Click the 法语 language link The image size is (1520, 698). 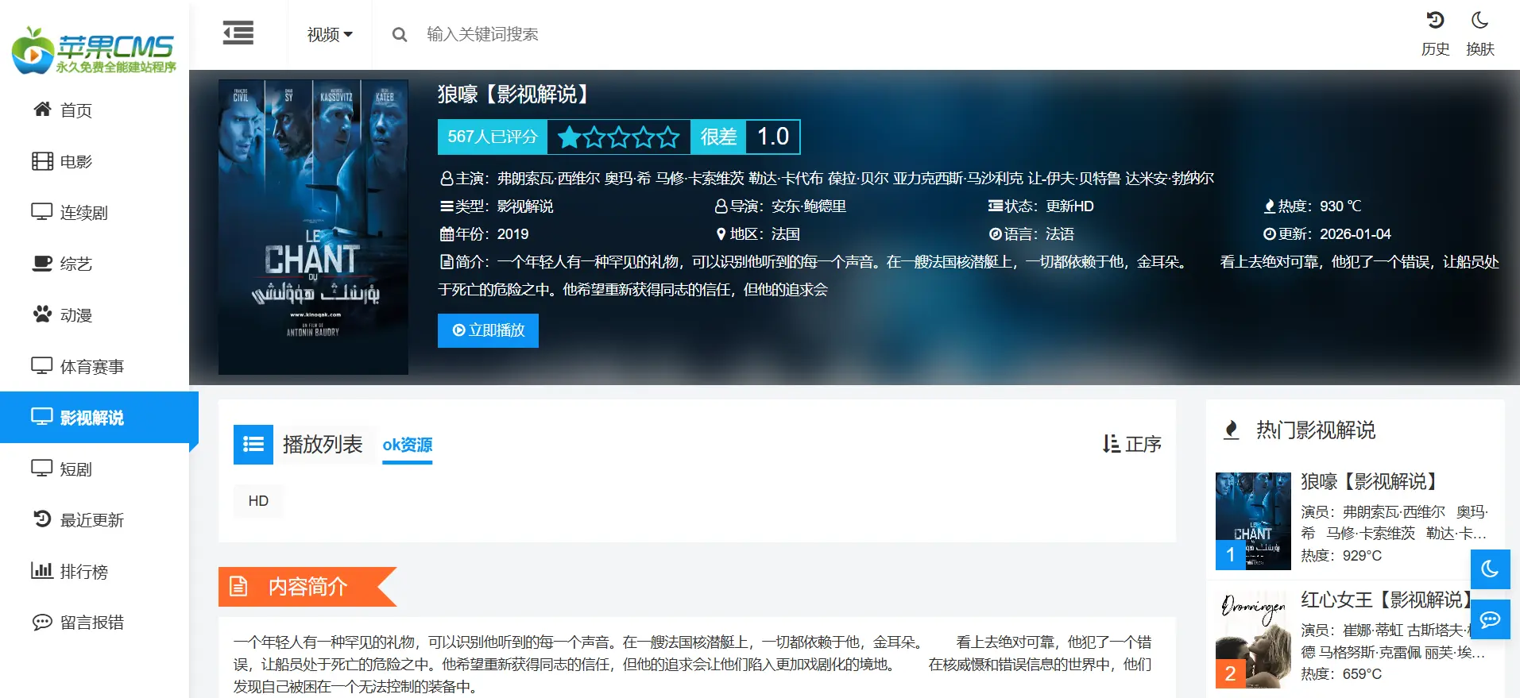(x=1060, y=234)
